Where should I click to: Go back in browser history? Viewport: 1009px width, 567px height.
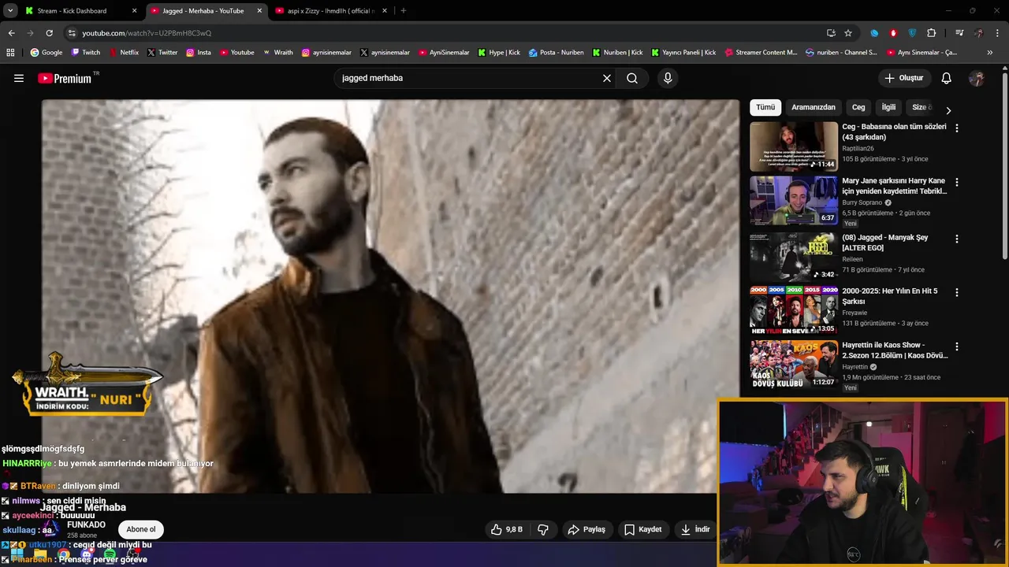(x=11, y=33)
